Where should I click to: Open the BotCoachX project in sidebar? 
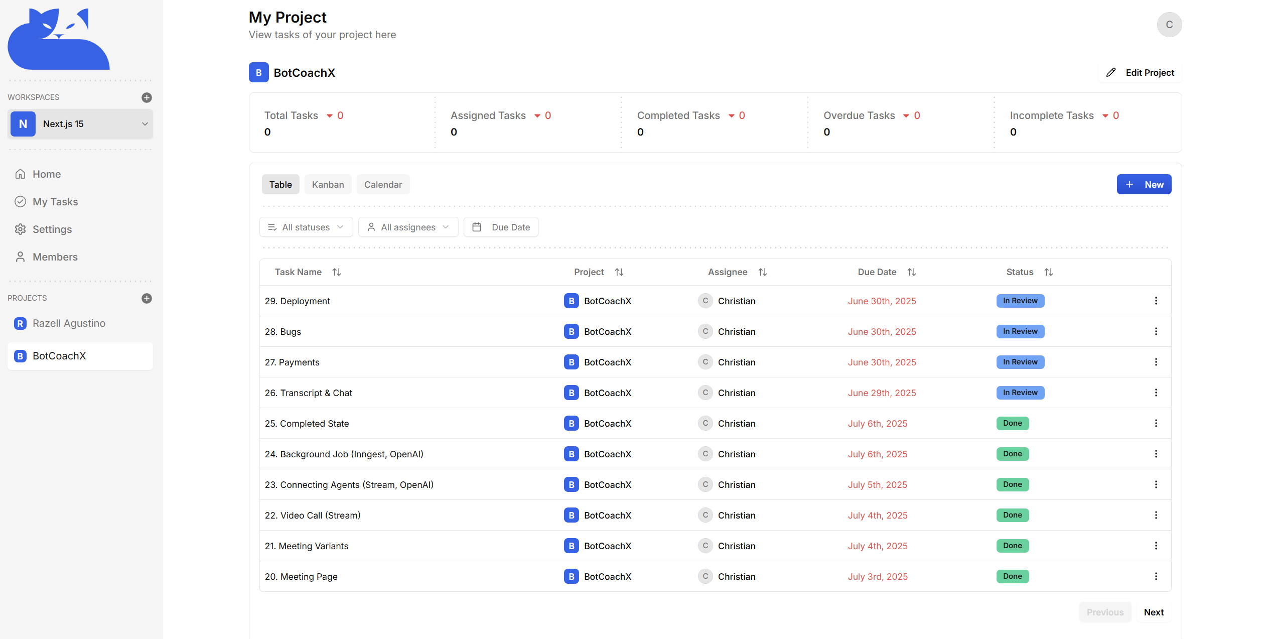coord(80,356)
